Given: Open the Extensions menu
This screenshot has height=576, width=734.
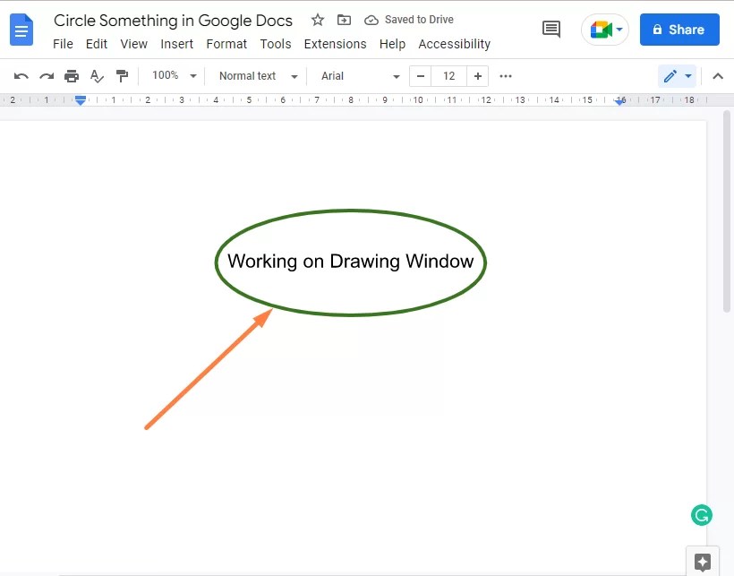Looking at the screenshot, I should coord(335,43).
